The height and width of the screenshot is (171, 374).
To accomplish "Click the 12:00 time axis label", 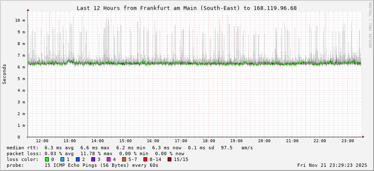I will (42, 141).
